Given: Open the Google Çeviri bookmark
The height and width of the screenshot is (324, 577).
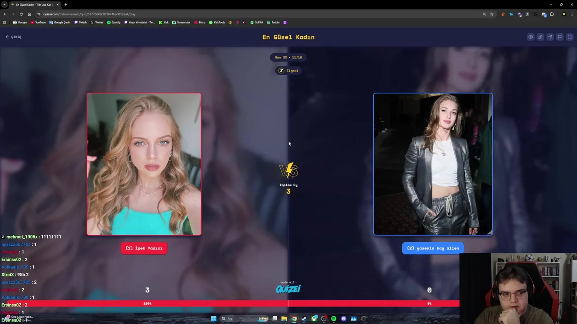Looking at the screenshot, I should coord(60,22).
